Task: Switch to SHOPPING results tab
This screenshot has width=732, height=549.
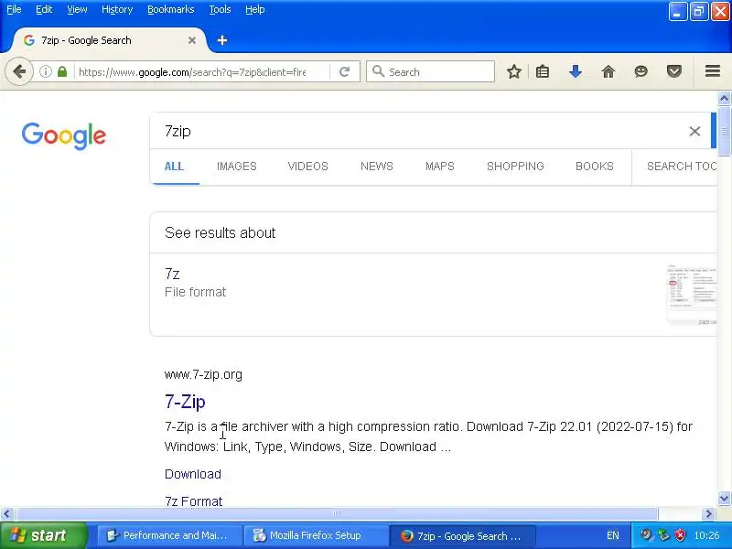Action: pyautogui.click(x=515, y=167)
